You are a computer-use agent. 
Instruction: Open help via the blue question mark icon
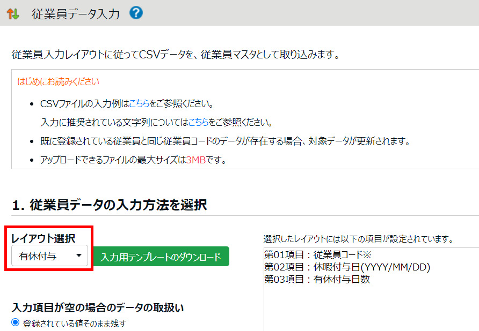[136, 13]
